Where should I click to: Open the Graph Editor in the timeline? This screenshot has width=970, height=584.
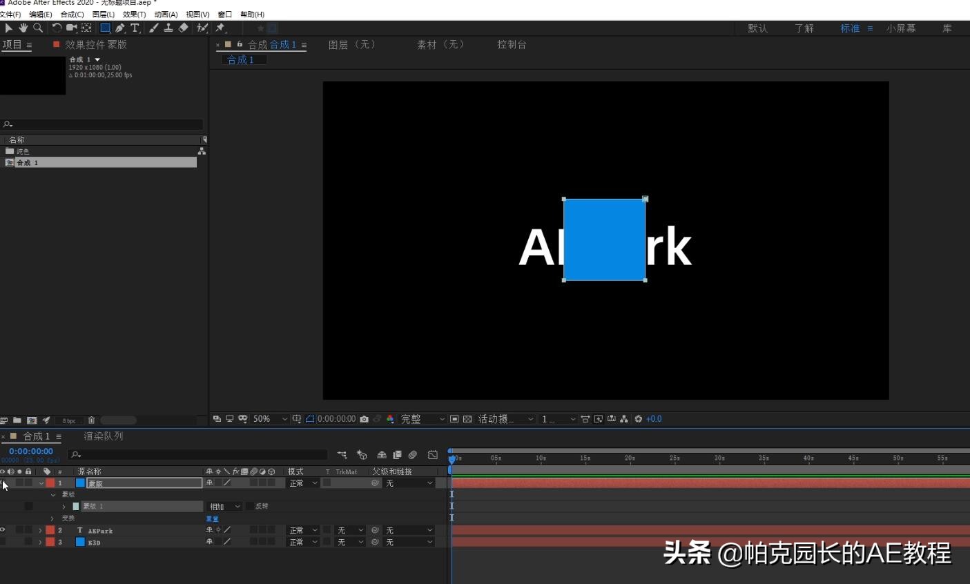click(433, 454)
